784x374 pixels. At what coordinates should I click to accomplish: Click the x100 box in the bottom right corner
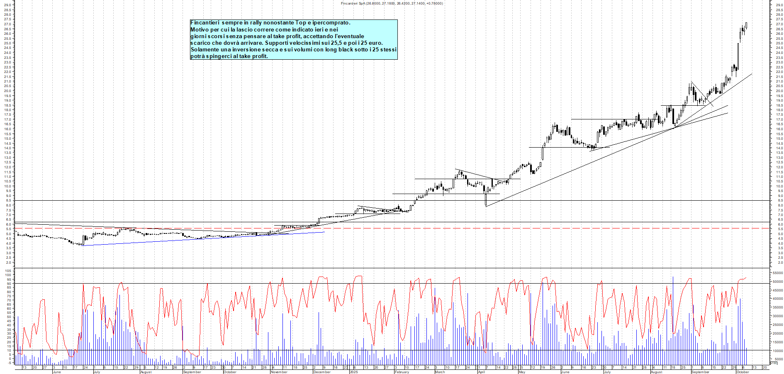773,363
